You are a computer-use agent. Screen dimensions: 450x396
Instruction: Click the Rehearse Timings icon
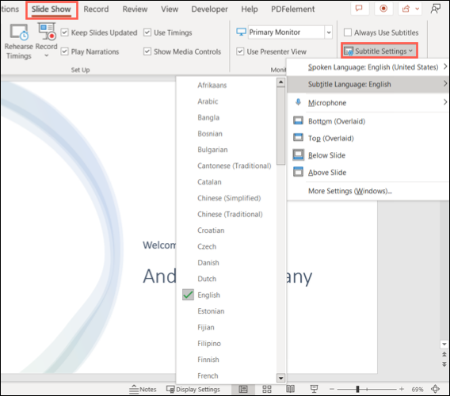19,32
